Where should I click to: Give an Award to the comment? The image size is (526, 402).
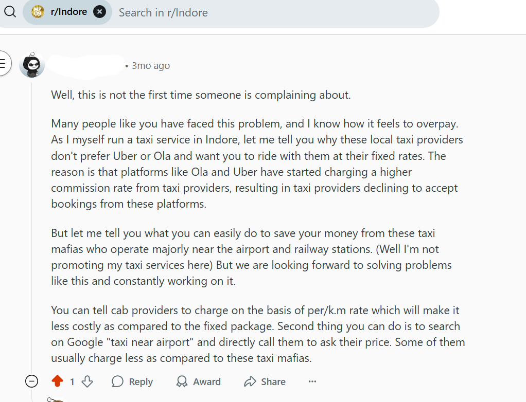(x=198, y=381)
